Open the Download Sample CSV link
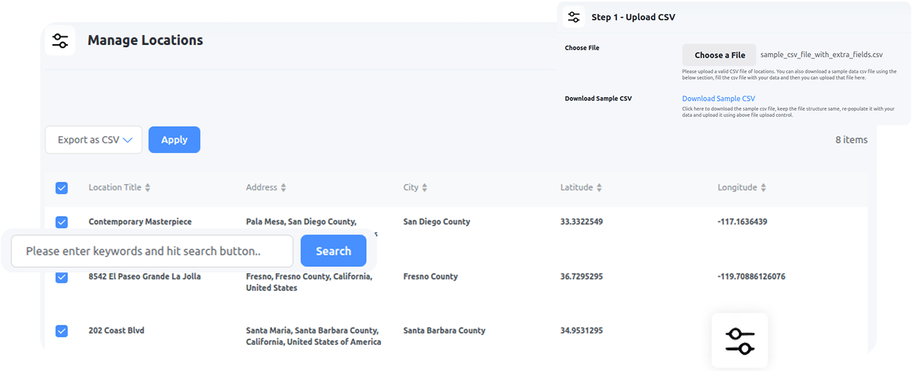The image size is (912, 371). tap(718, 99)
